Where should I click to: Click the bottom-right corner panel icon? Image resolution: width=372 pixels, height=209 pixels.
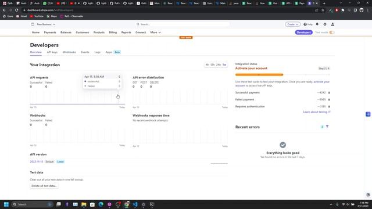tap(368, 195)
